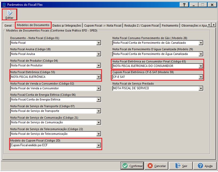Viewport: 218px width, 172px height.
Task: Click the Cancelar button
Action: [156, 166]
